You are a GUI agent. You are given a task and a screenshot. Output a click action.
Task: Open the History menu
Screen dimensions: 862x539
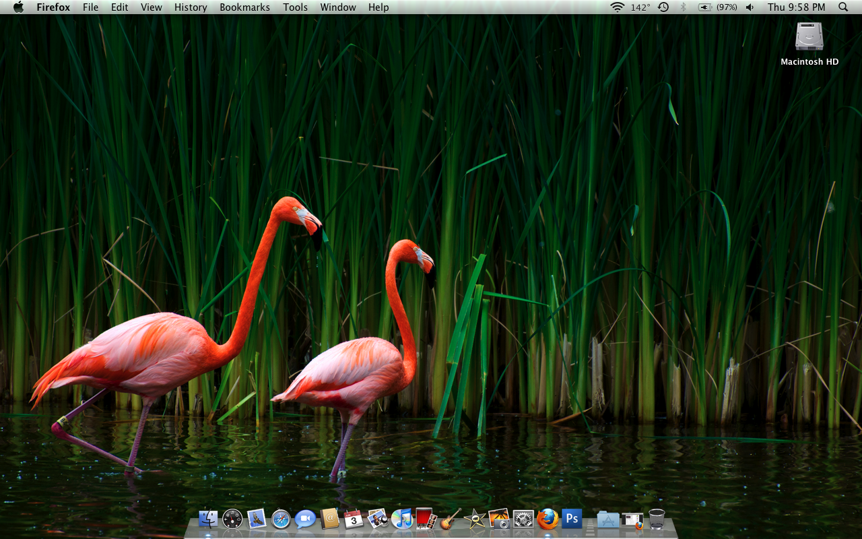coord(191,7)
